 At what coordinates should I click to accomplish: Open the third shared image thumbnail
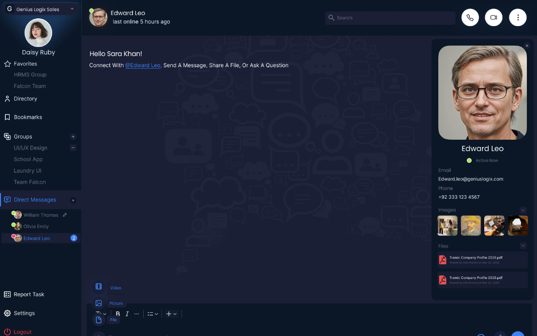tap(494, 225)
